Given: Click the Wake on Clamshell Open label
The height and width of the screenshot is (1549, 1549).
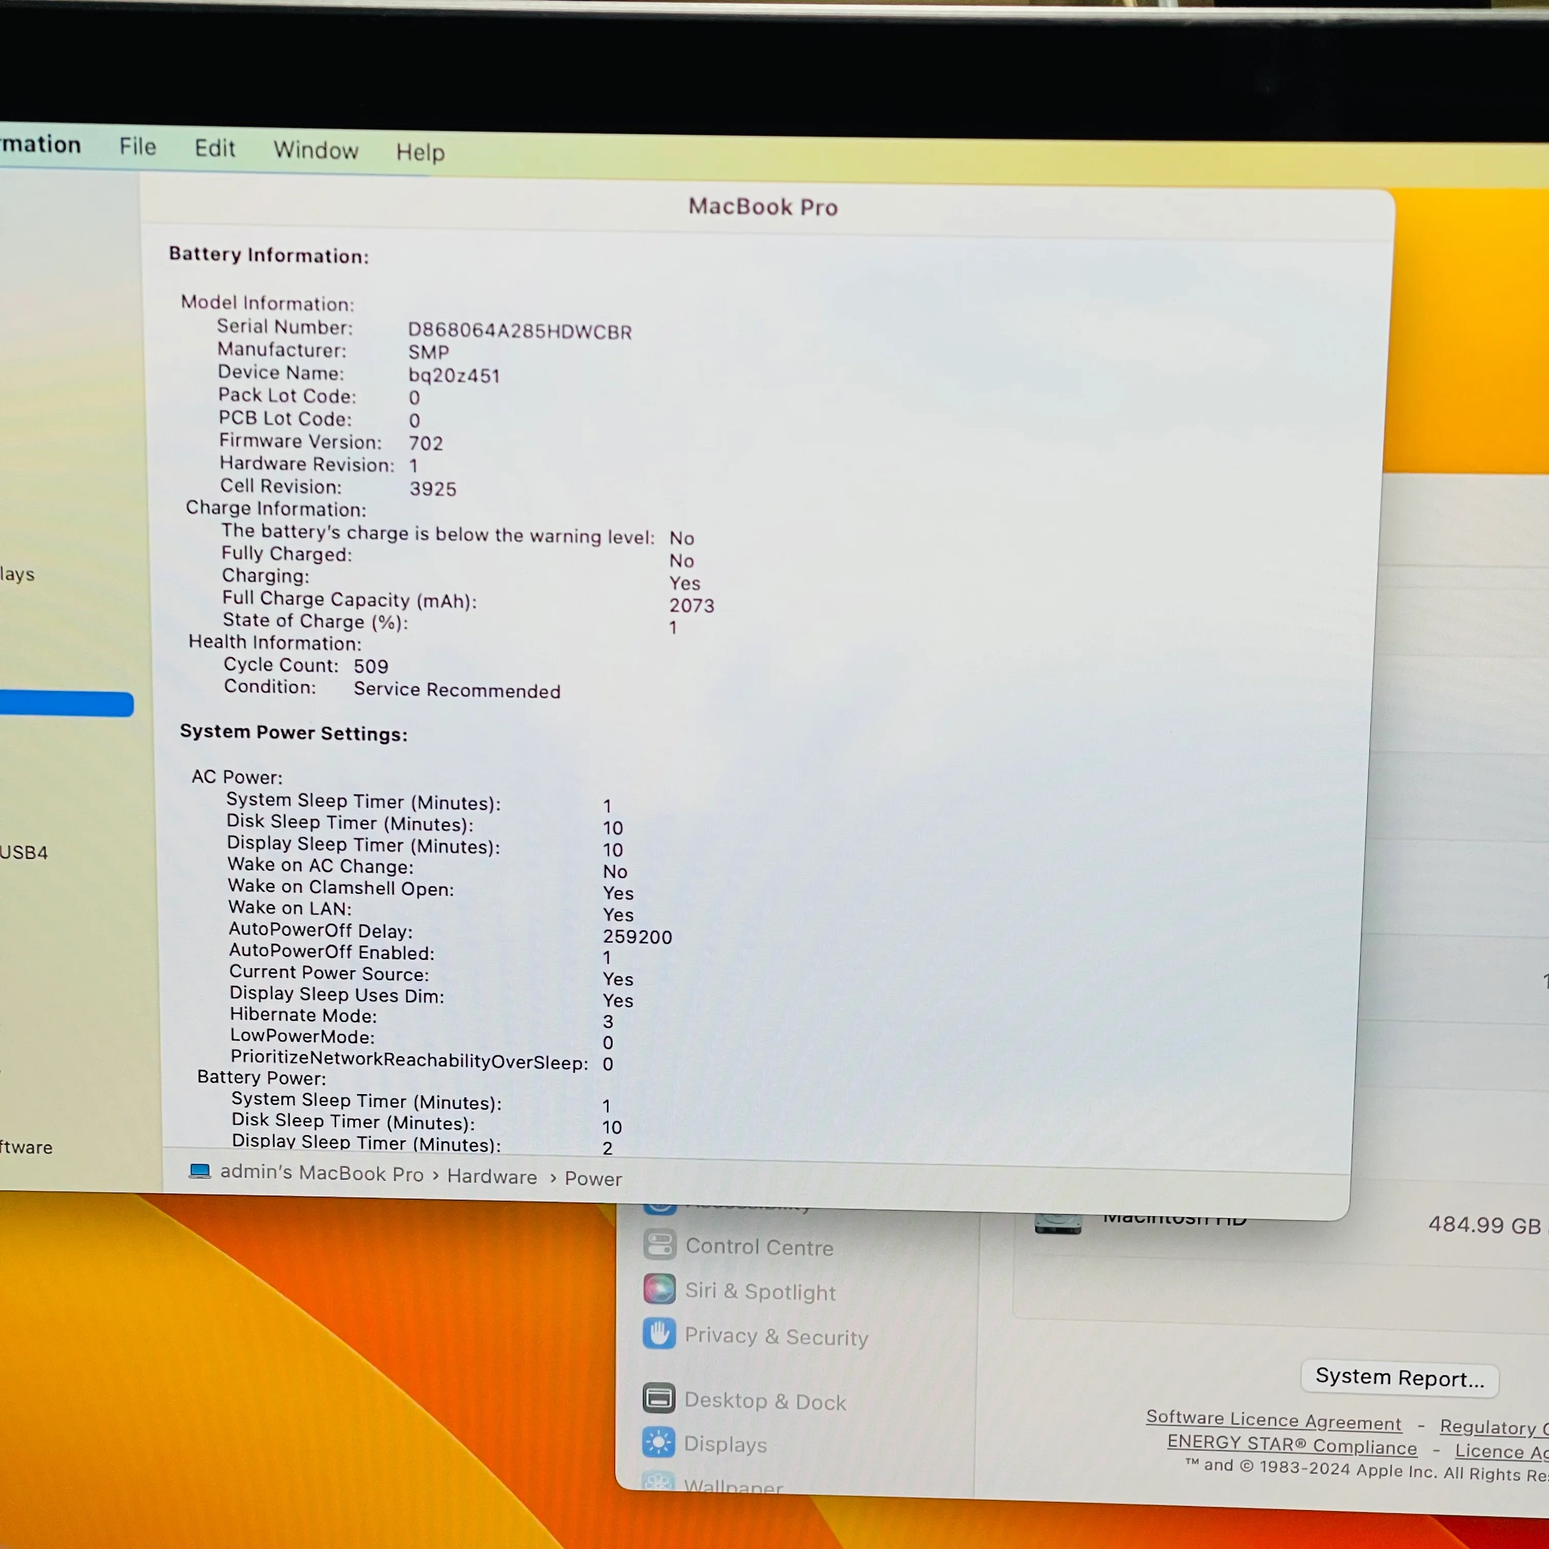Looking at the screenshot, I should click(x=341, y=888).
